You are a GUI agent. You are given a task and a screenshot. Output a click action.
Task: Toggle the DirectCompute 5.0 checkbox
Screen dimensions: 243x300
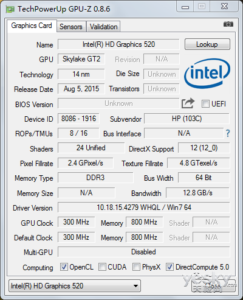point(169,267)
